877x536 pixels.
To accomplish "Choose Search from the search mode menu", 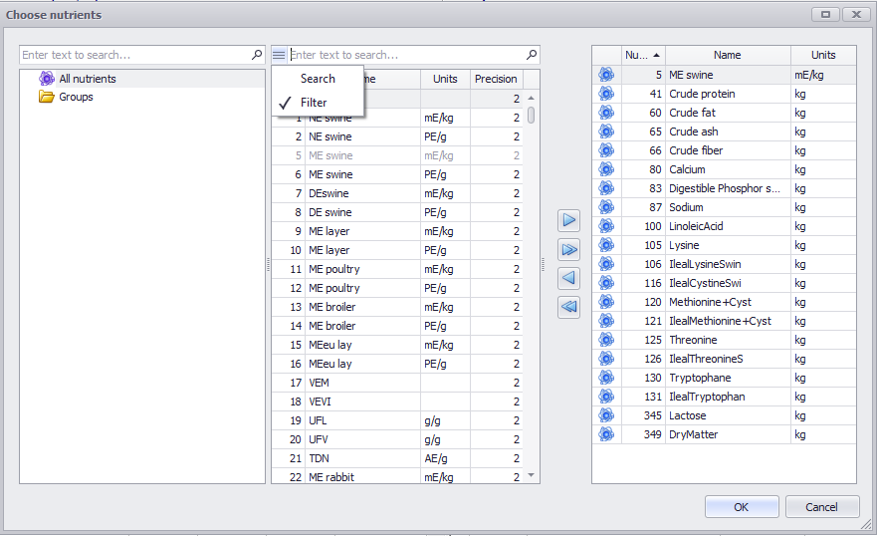I will coord(318,79).
